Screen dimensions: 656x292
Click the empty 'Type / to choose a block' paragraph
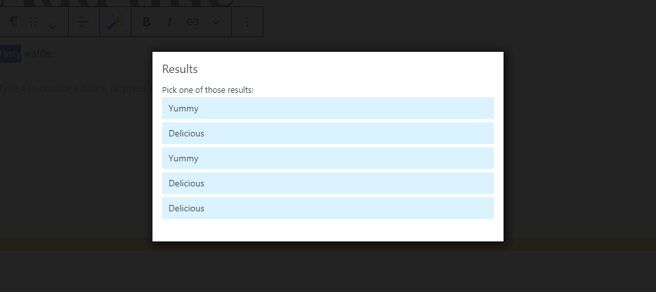76,88
